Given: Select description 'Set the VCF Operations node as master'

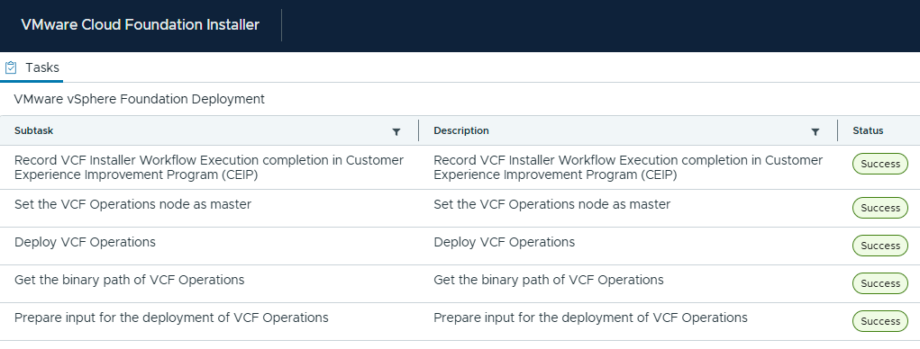Looking at the screenshot, I should [x=552, y=204].
